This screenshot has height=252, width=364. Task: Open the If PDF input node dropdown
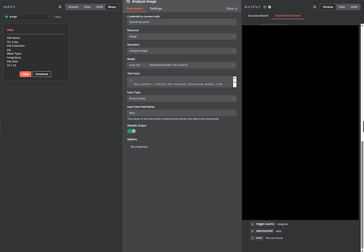coord(27,17)
